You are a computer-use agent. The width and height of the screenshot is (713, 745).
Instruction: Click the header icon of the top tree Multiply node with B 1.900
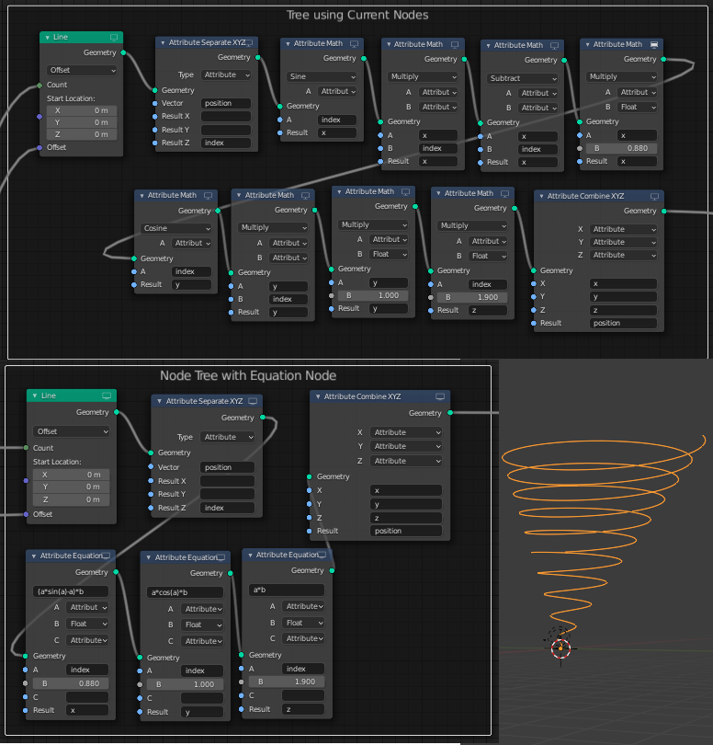[x=504, y=194]
